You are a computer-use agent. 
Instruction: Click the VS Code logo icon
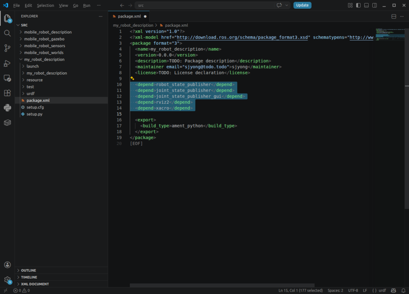tap(6, 5)
